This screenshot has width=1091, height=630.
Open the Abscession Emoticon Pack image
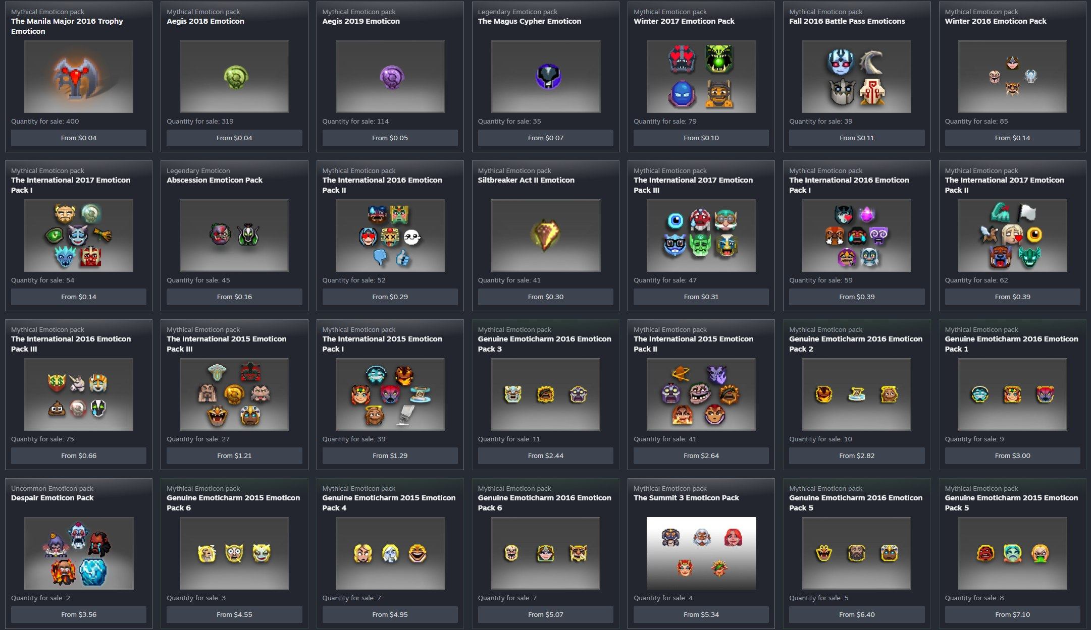tap(234, 236)
